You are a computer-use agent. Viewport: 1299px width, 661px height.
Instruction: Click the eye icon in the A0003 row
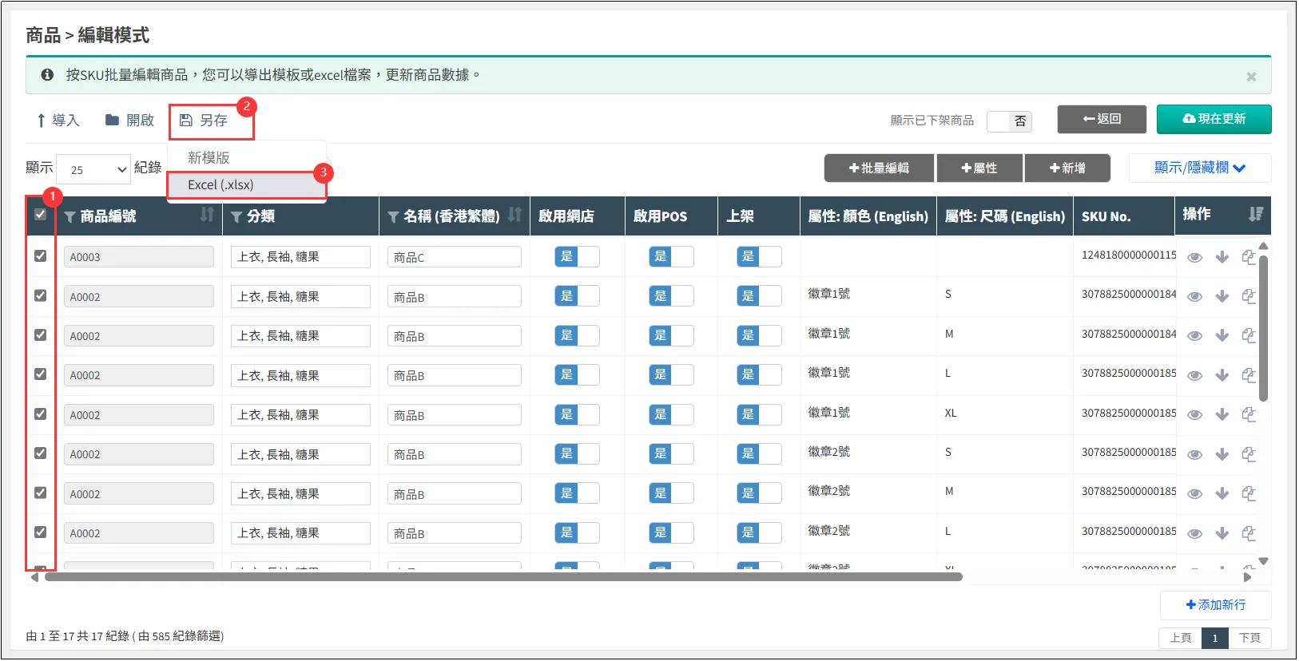1194,257
